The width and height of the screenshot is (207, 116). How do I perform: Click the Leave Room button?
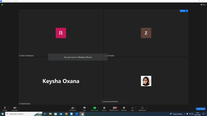[x=201, y=109]
